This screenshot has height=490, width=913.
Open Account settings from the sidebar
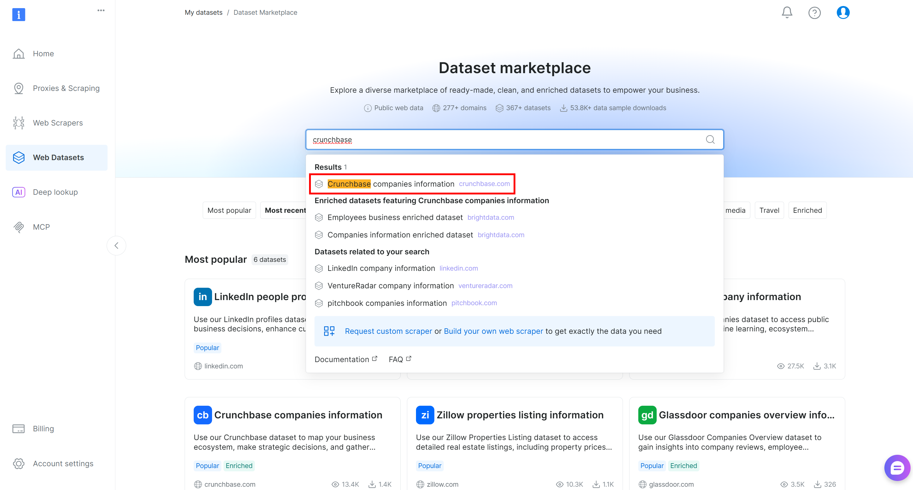(x=63, y=464)
